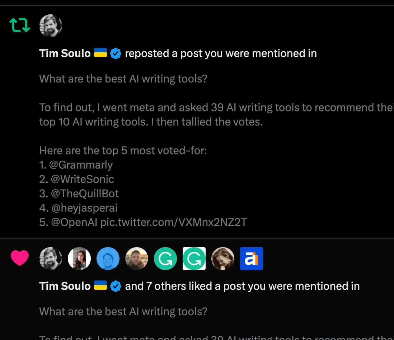
Task: Click the second Grammarly logo avatar
Action: 194,258
